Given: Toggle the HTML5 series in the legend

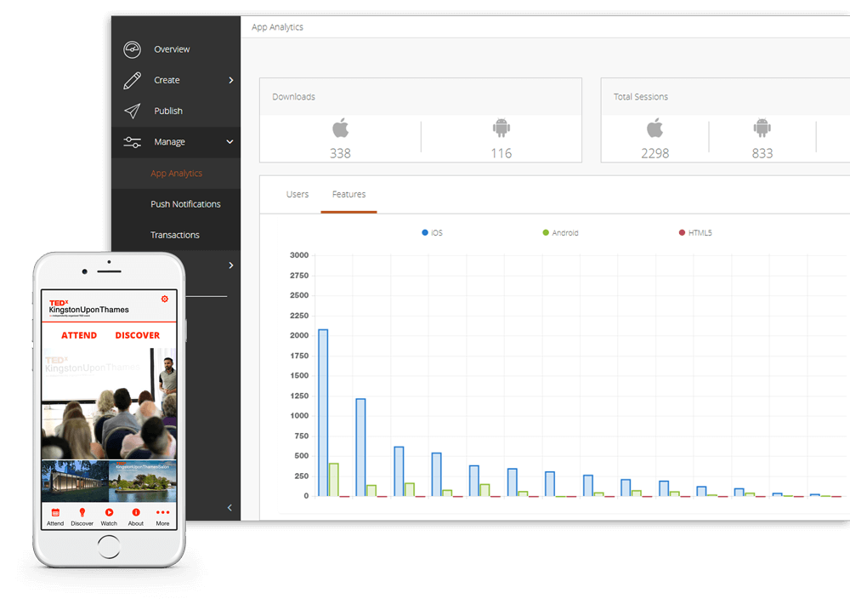Looking at the screenshot, I should click(695, 233).
